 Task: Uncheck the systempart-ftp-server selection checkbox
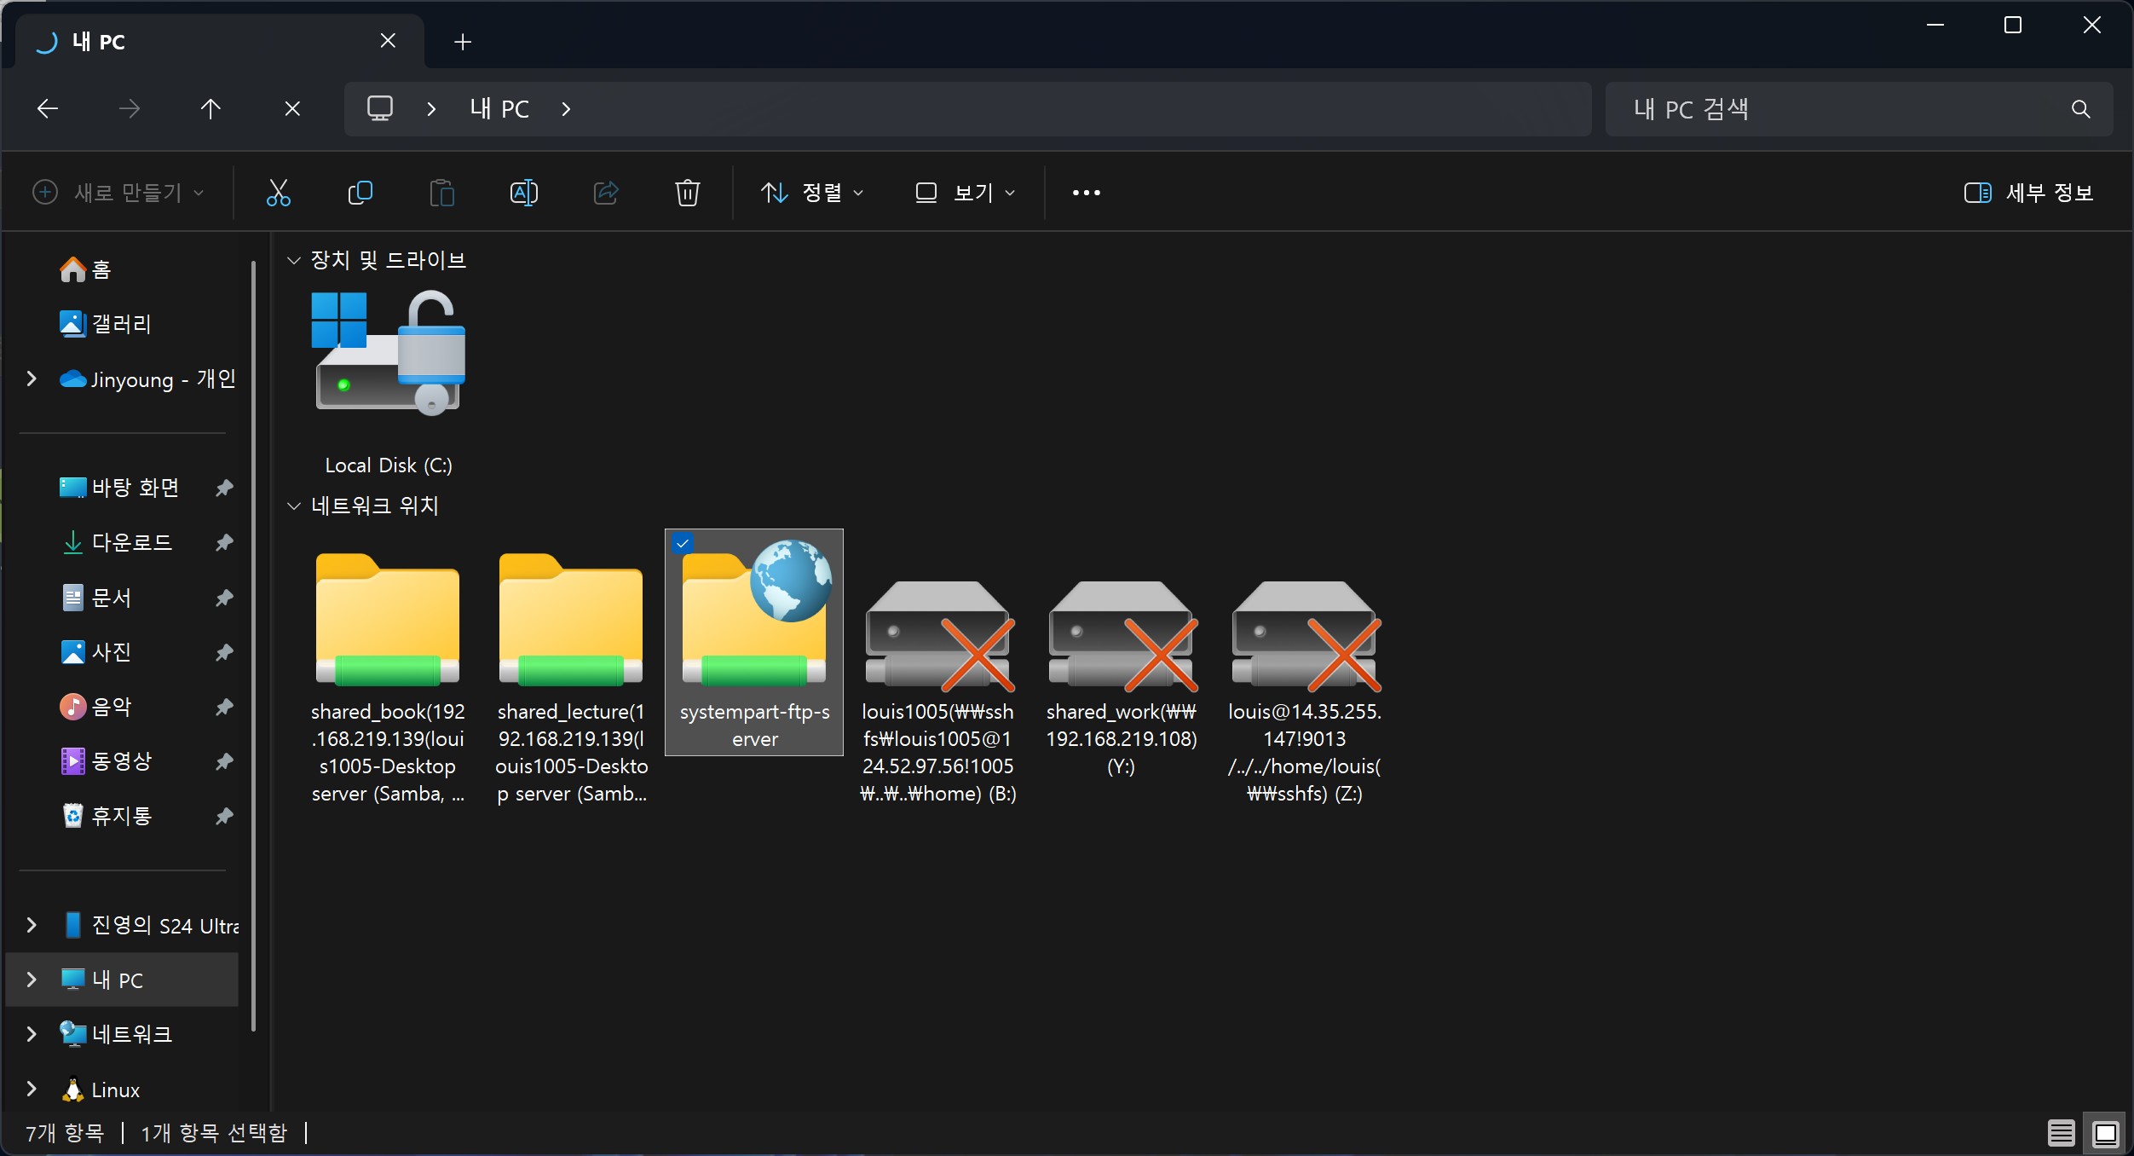(683, 543)
